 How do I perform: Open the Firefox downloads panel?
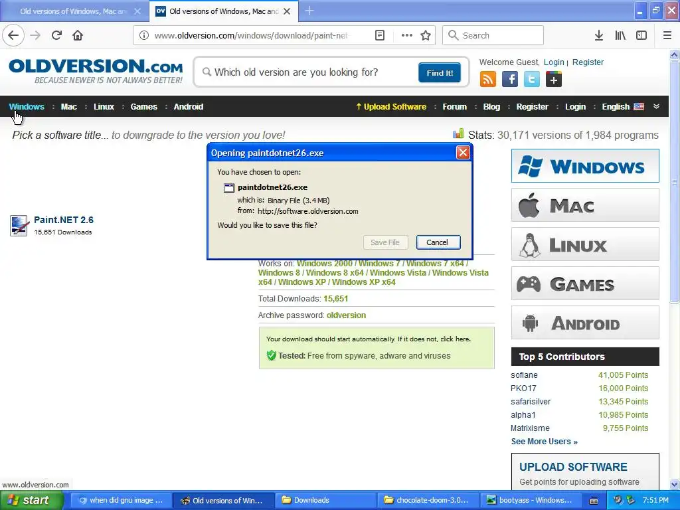[598, 35]
